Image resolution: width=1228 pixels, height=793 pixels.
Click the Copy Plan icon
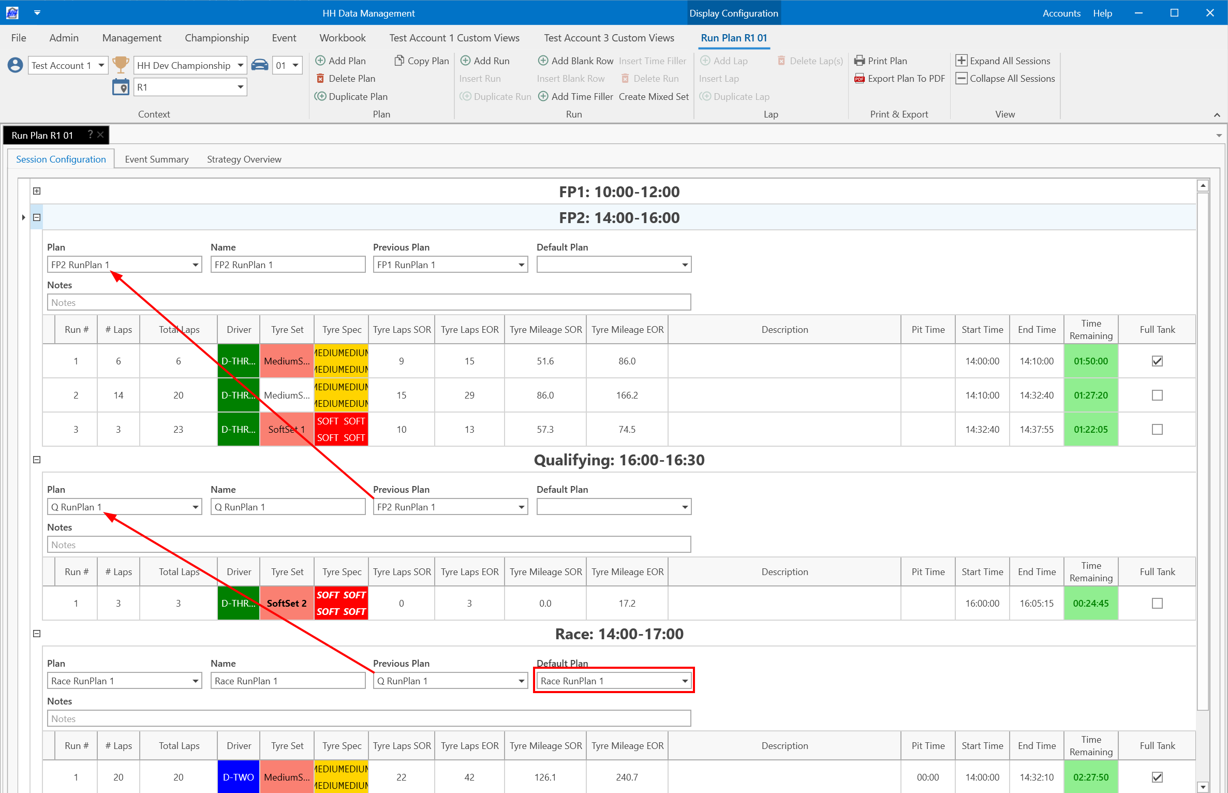point(399,61)
